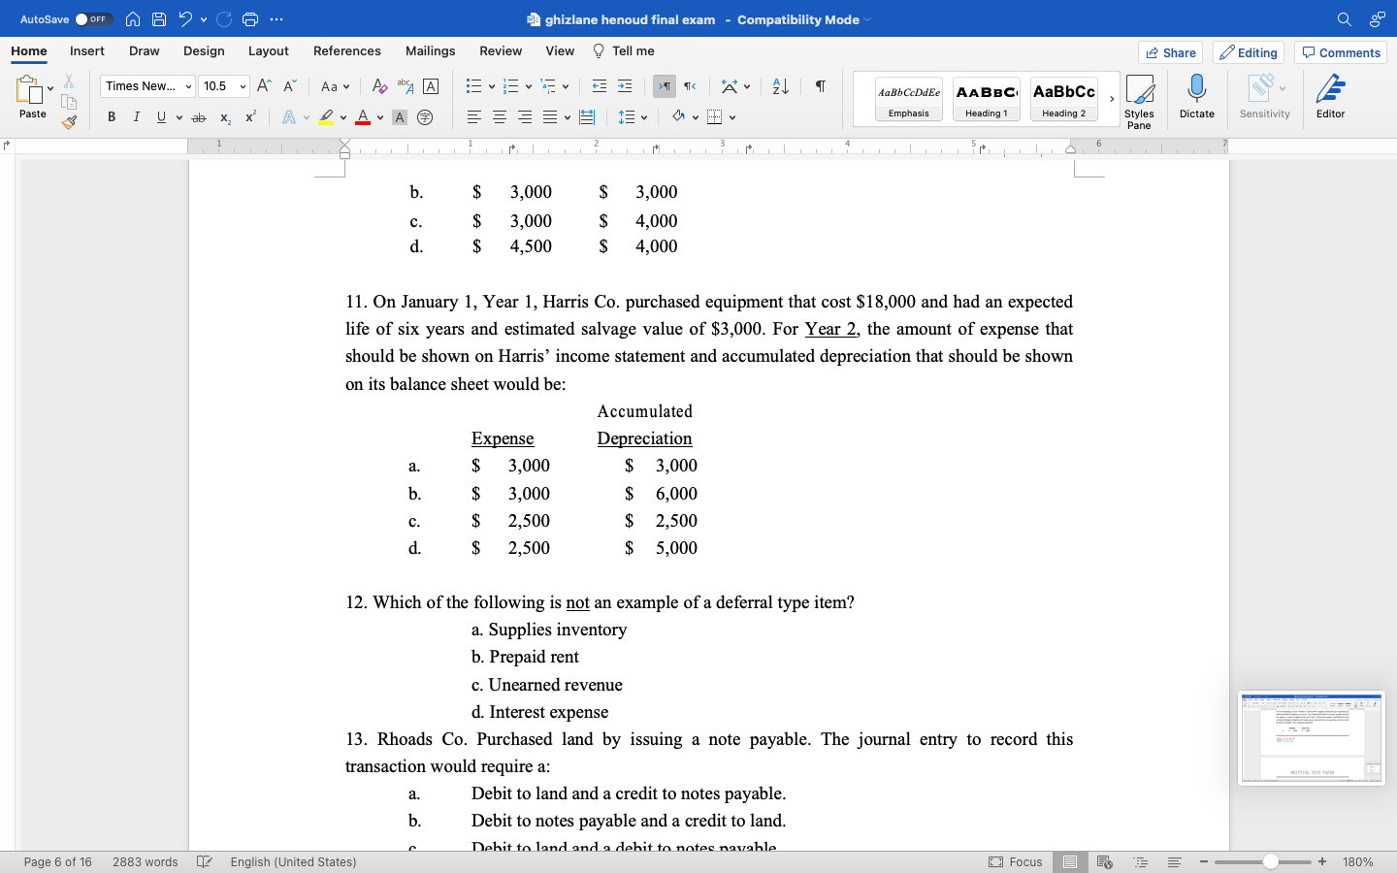Click the Enclose Characters circled icon
The width and height of the screenshot is (1397, 873).
click(425, 117)
